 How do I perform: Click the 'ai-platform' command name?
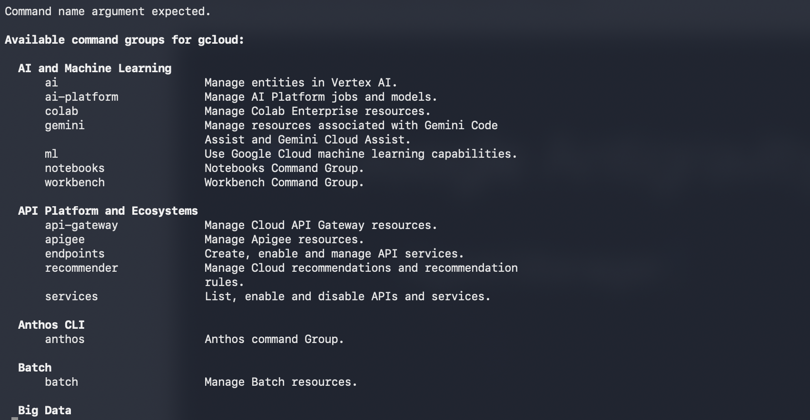tap(81, 97)
